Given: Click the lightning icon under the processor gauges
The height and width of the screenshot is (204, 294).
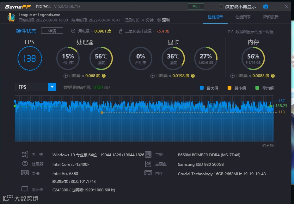Looking at the screenshot, I should [x=65, y=76].
